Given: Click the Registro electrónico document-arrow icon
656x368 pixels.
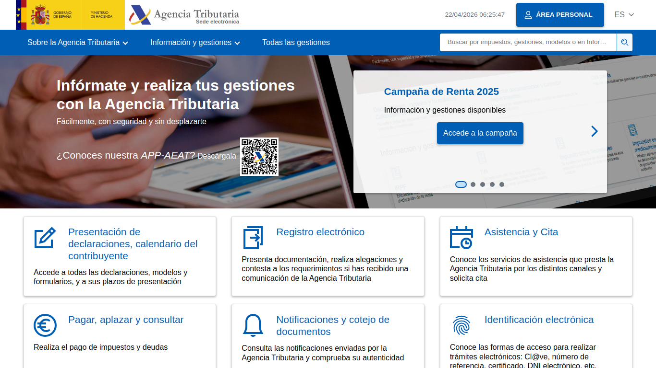Looking at the screenshot, I should pos(253,238).
